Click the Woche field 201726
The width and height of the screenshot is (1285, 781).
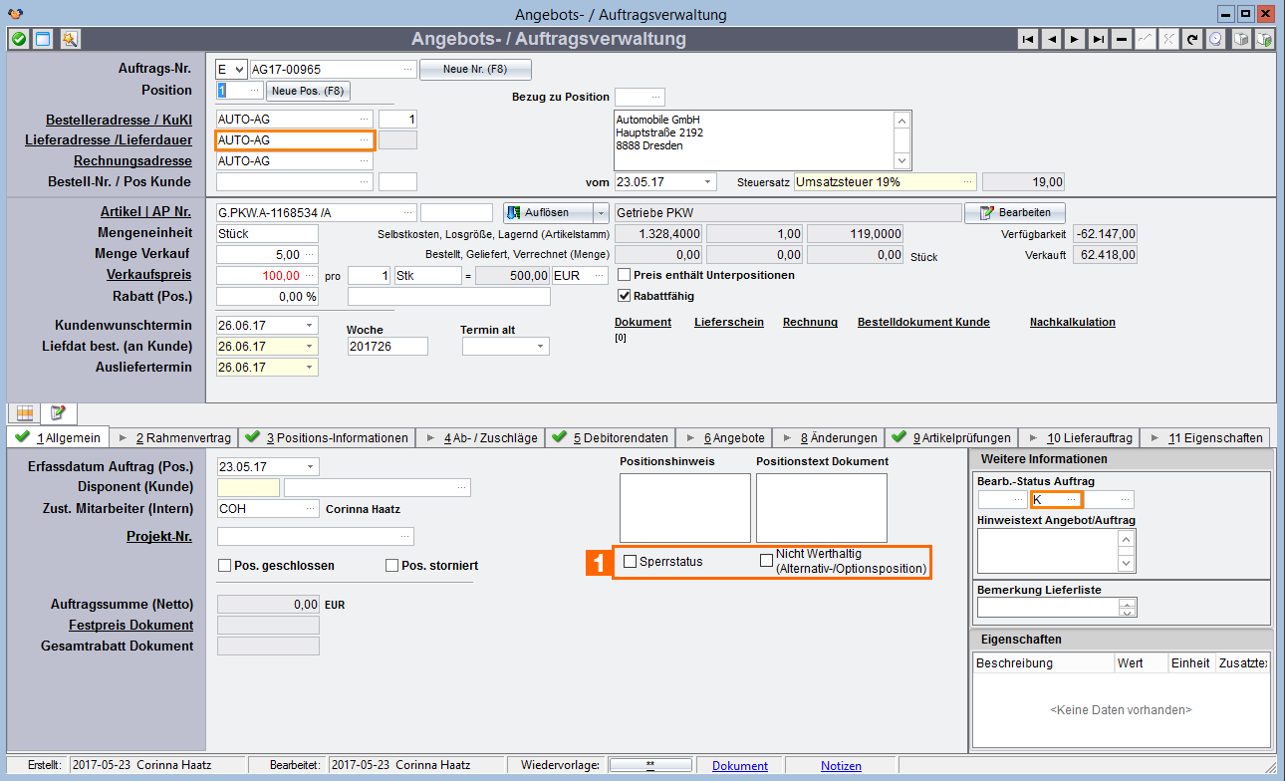[387, 346]
